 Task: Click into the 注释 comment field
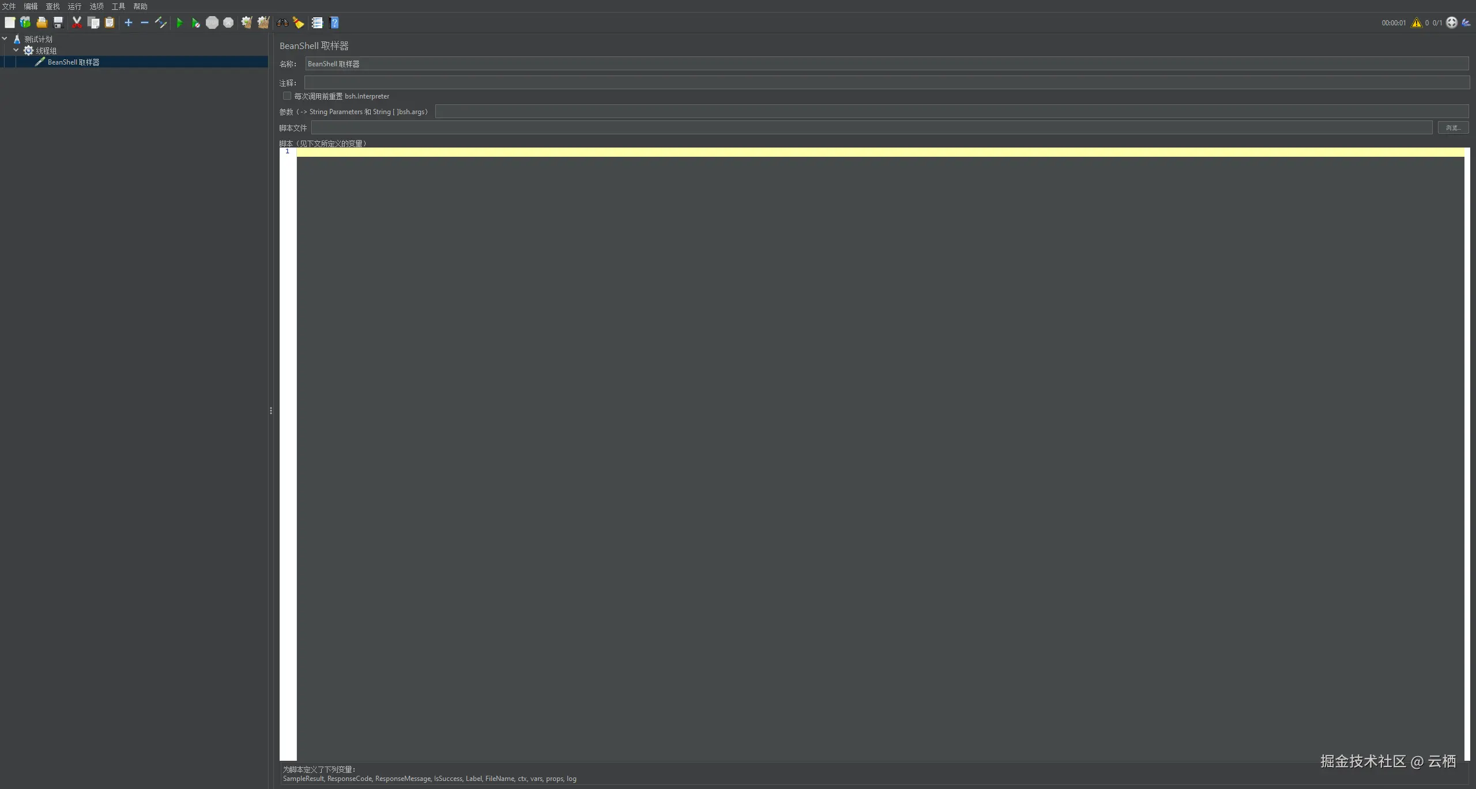coord(886,83)
